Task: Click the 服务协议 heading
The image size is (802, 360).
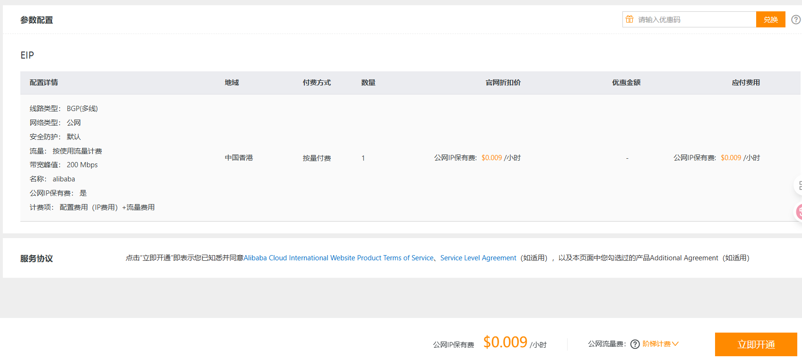Action: [x=36, y=258]
